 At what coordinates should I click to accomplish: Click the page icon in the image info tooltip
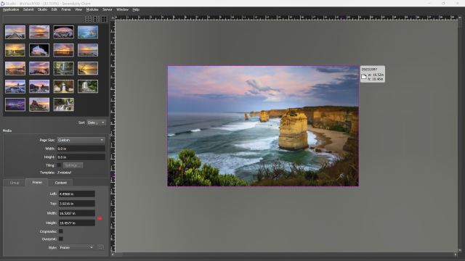(364, 77)
